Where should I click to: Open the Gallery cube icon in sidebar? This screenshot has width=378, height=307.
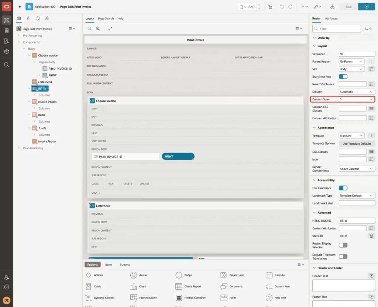[7, 52]
